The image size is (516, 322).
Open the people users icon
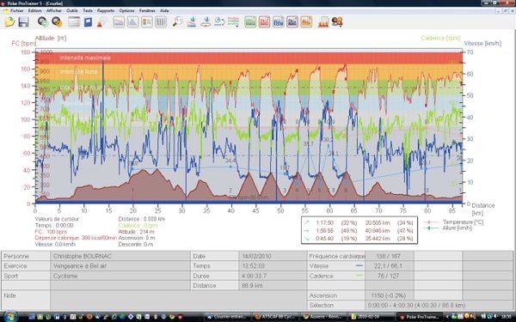337,22
